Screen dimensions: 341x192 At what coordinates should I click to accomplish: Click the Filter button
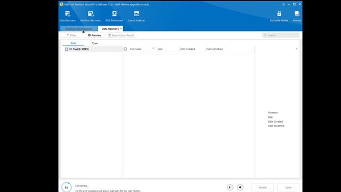coord(71,35)
